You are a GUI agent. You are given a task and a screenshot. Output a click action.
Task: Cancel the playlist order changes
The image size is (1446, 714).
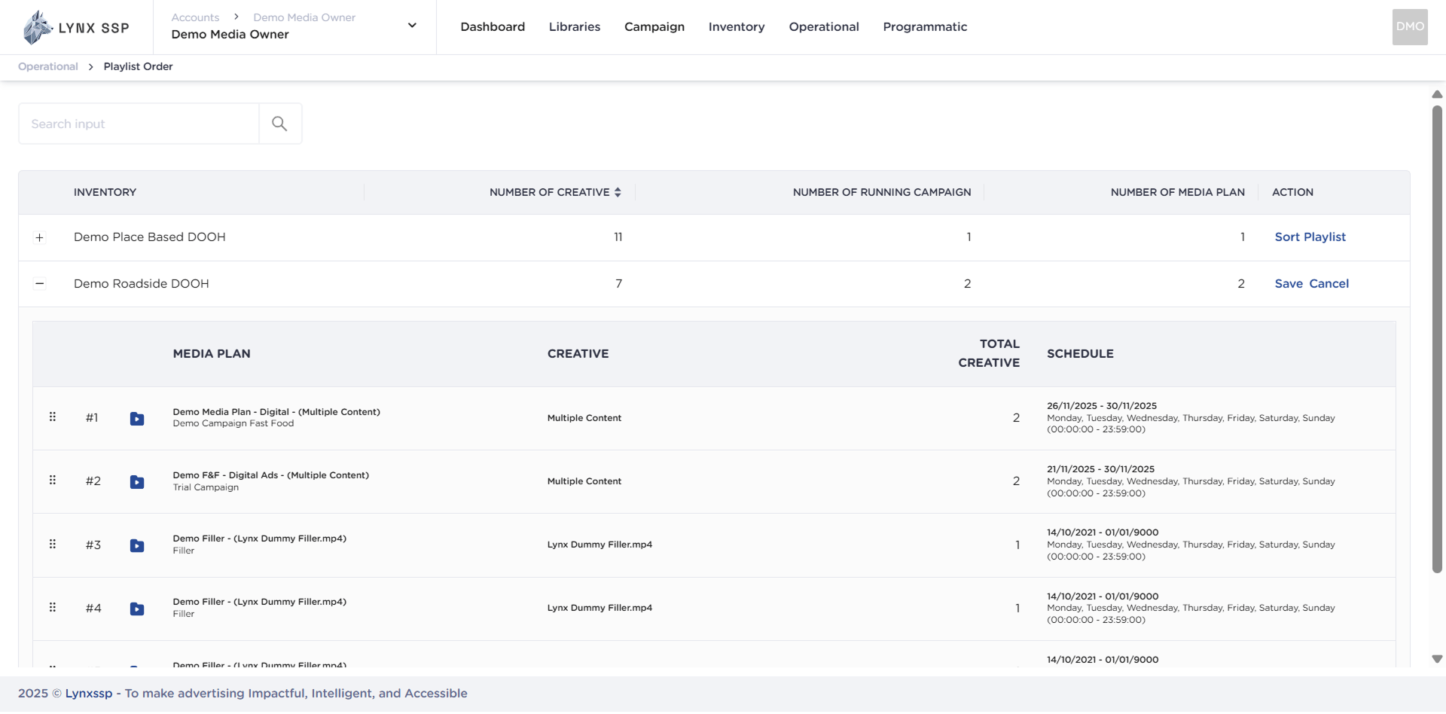(x=1329, y=284)
